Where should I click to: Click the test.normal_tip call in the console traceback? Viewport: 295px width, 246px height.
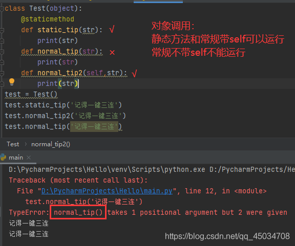[84, 202]
